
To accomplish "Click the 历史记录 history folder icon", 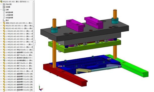I will pos(4,4).
